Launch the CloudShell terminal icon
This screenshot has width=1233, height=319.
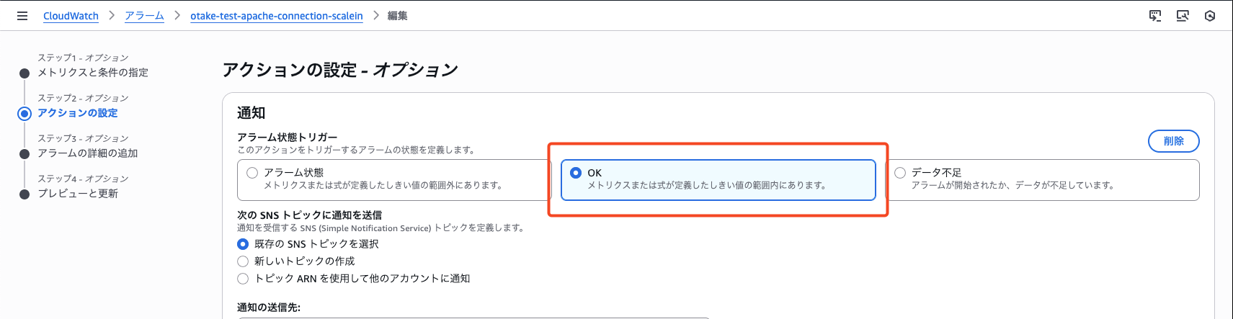tap(1155, 16)
